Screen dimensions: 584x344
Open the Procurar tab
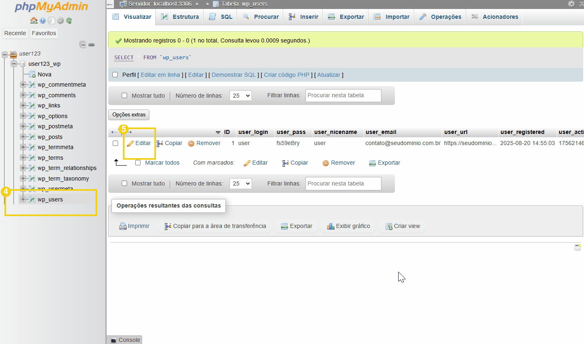[x=260, y=17]
